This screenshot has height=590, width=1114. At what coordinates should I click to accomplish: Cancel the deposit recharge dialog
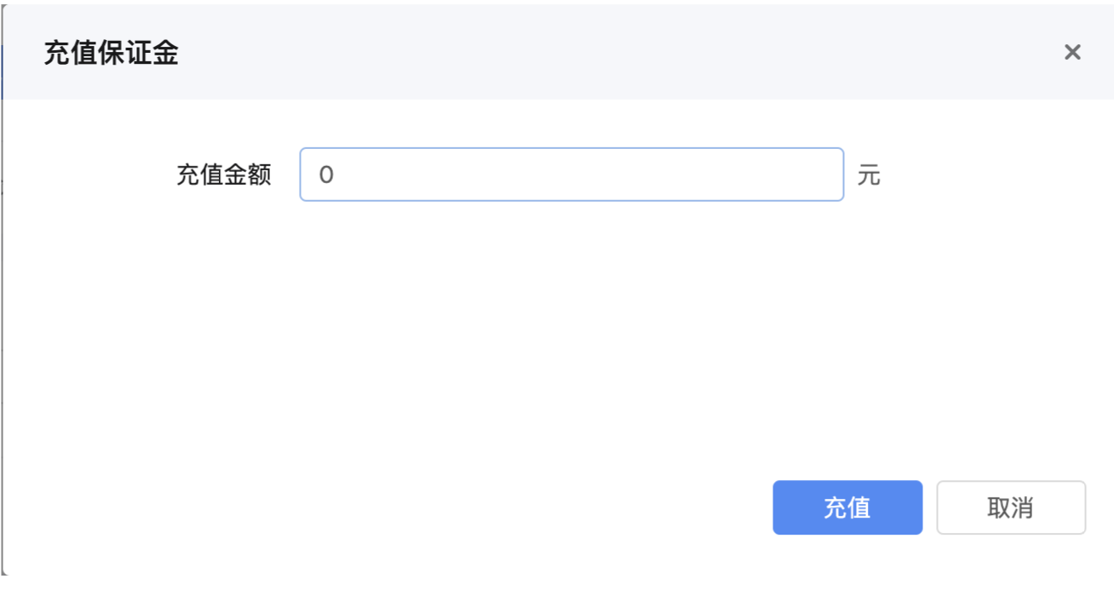(1011, 508)
